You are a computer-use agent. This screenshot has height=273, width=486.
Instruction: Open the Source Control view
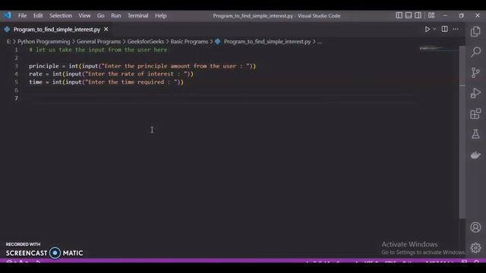[x=475, y=73]
